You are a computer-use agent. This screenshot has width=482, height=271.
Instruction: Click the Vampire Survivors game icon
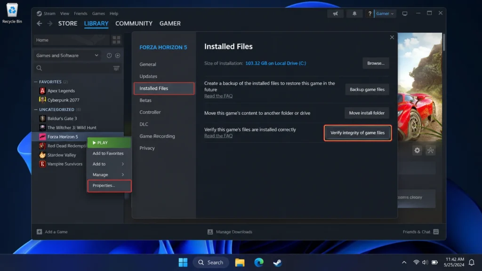[x=42, y=164]
